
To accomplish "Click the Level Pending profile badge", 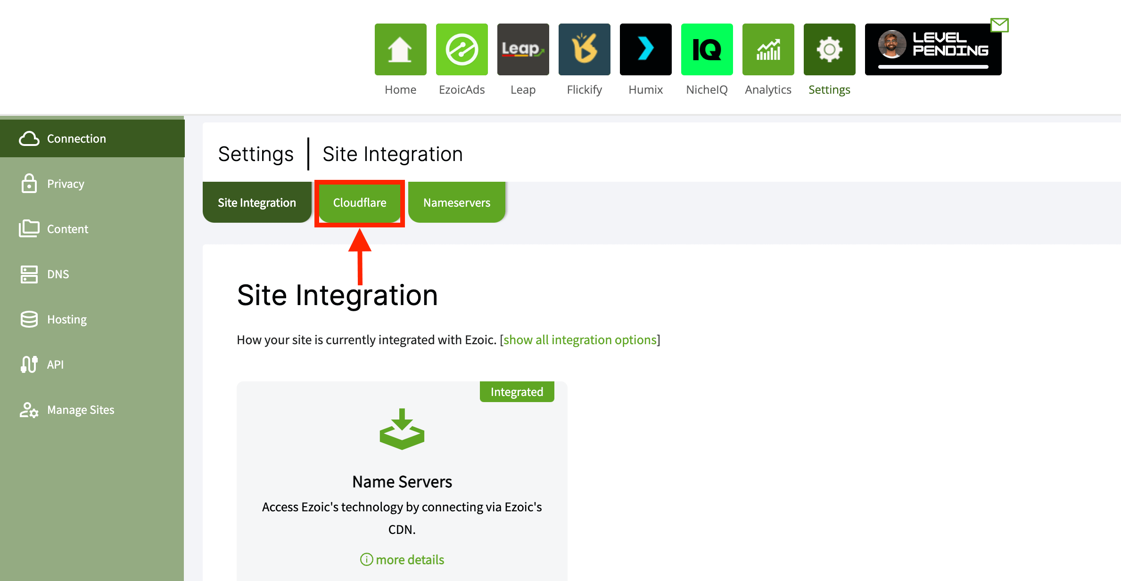I will [933, 49].
